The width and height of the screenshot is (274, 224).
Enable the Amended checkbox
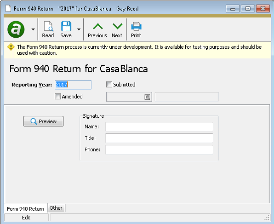pos(57,96)
